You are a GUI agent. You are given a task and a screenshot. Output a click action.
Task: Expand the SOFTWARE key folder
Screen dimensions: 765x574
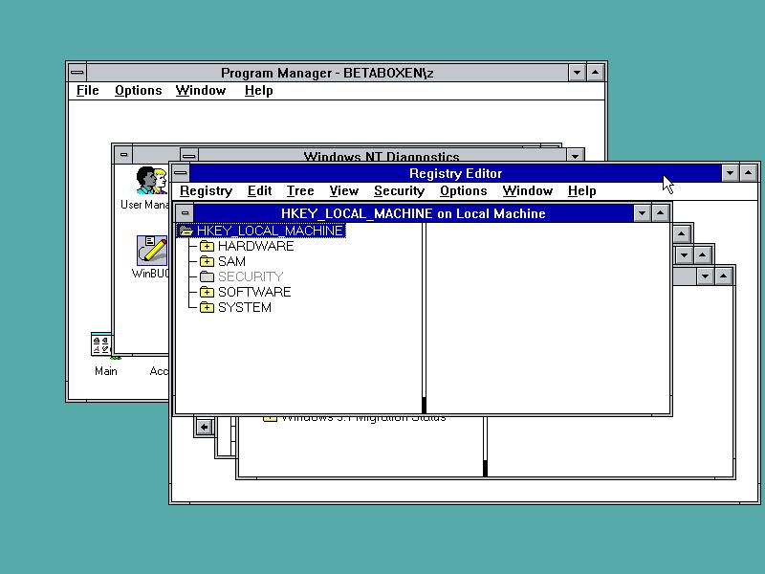[207, 293]
